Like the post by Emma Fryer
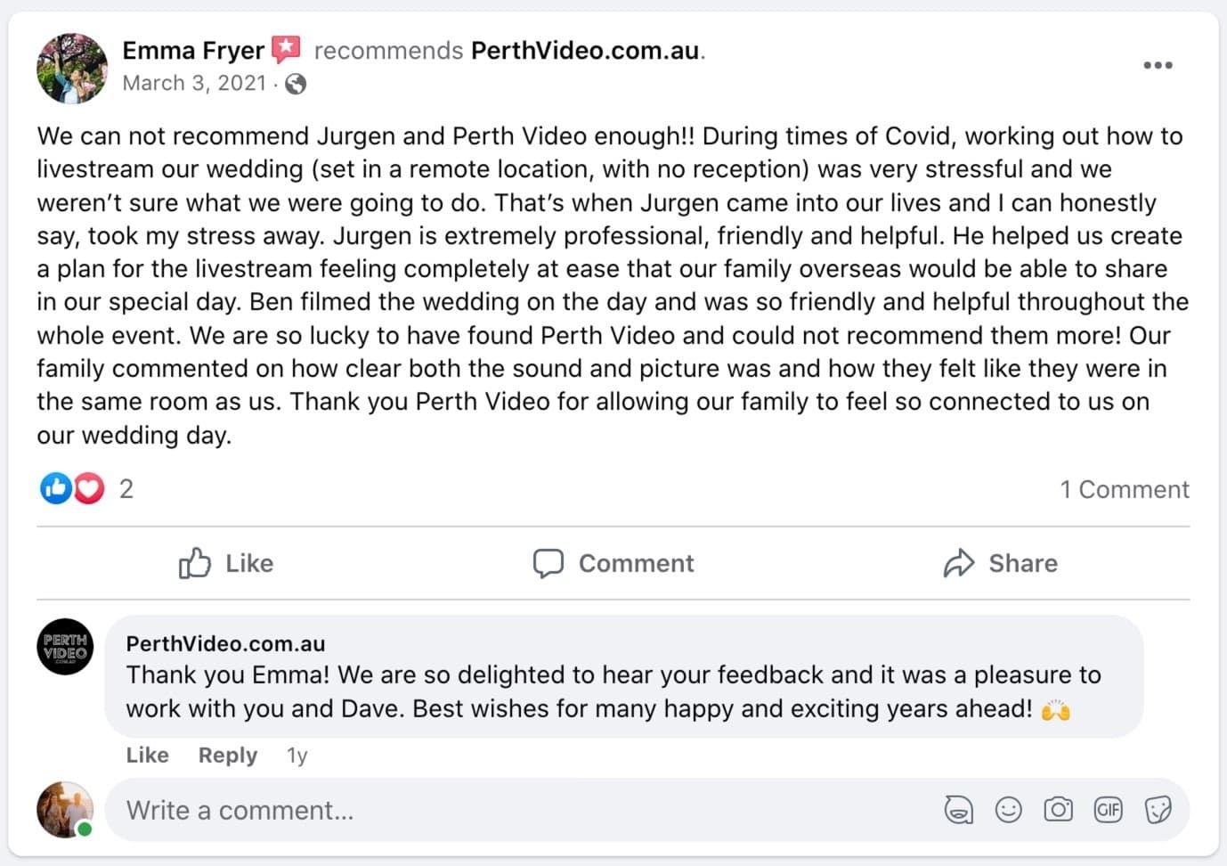The width and height of the screenshot is (1227, 866). coord(226,563)
